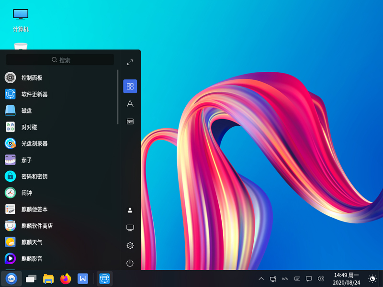The width and height of the screenshot is (383, 287).
Task: Open power options in start menu sidebar
Action: [130, 263]
